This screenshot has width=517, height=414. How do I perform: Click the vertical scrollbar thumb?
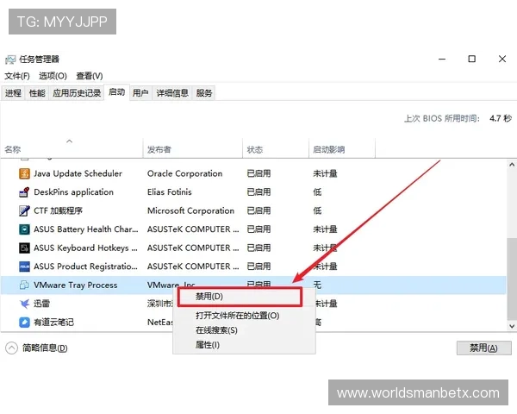pos(512,279)
